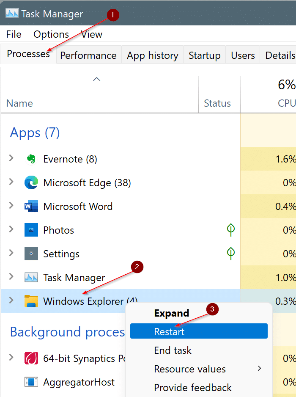Click the Photos app icon
Viewport: 296px width, 397px height.
31,230
